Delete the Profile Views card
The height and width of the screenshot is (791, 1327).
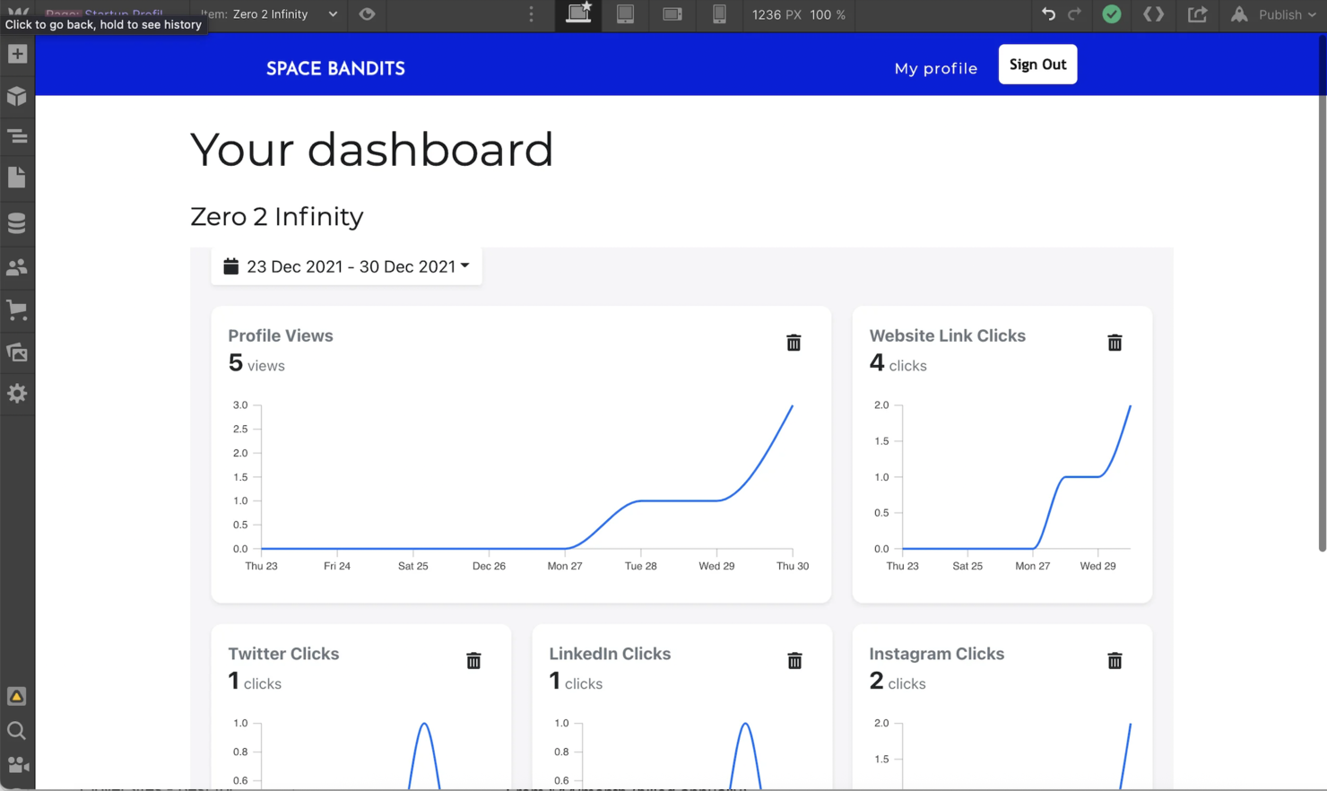coord(794,343)
